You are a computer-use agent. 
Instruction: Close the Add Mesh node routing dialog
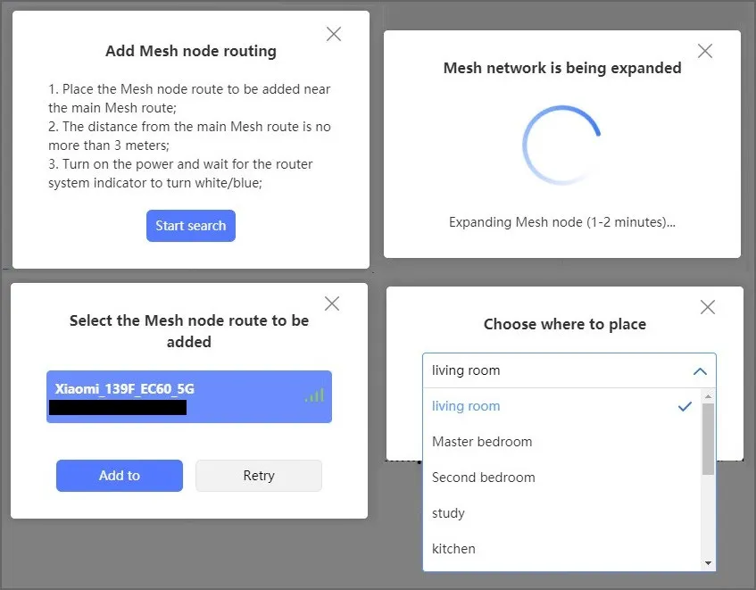click(334, 34)
